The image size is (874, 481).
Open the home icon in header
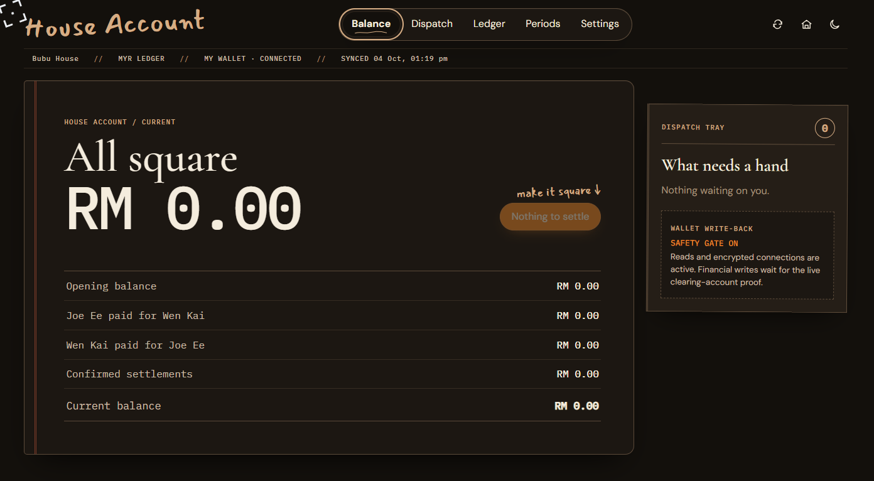pyautogui.click(x=806, y=24)
